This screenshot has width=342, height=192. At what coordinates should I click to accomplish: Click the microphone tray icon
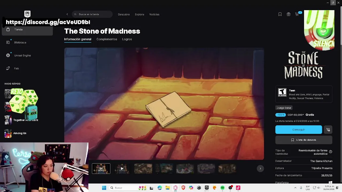point(301,188)
